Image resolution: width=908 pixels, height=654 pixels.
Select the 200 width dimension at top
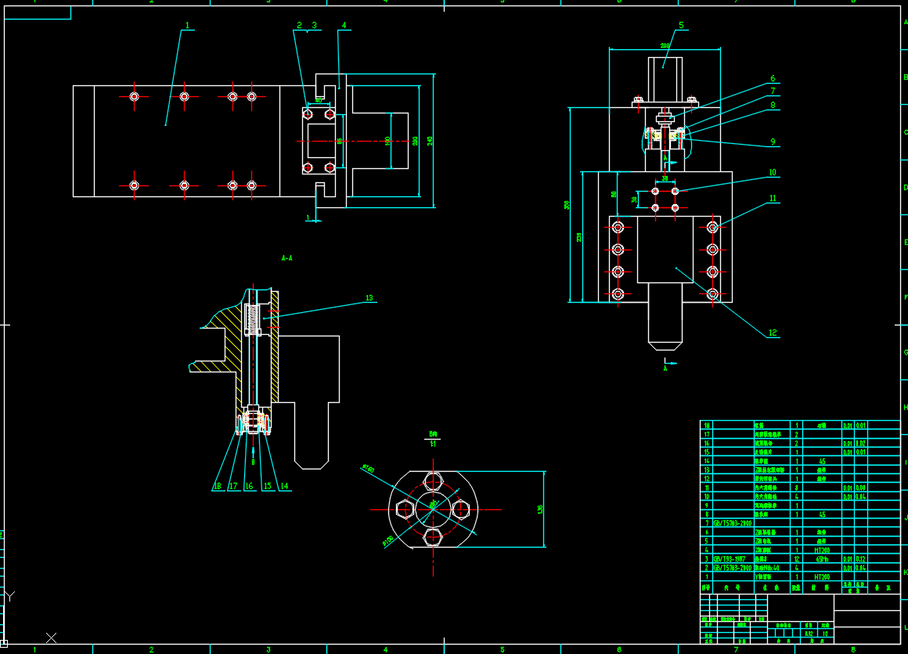click(665, 46)
